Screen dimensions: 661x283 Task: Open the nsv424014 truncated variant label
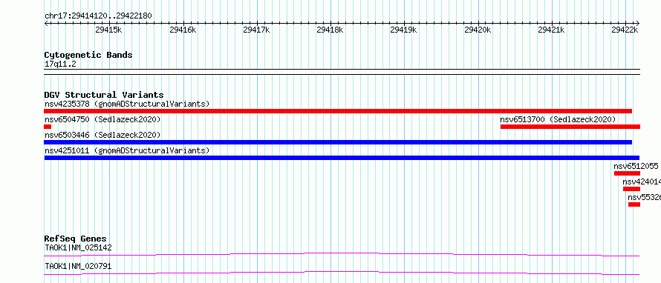pos(642,182)
